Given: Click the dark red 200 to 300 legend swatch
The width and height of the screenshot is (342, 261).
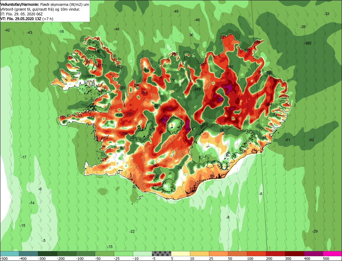Looking at the screenshot, I should (x=275, y=253).
